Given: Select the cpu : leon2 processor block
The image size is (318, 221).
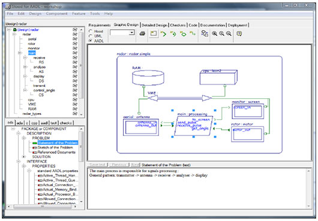Looking at the screenshot, I should click(218, 77).
